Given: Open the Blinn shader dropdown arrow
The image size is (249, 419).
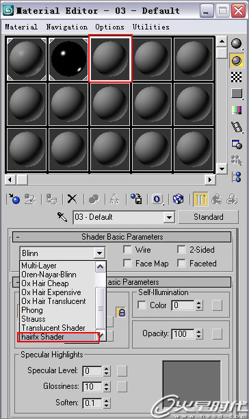Looking at the screenshot, I should click(x=99, y=253).
